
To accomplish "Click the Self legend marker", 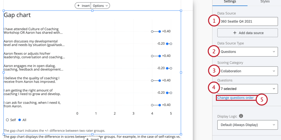I will pyautogui.click(x=7, y=120).
